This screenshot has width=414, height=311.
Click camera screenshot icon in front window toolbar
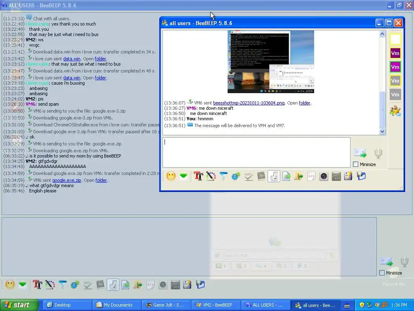pos(324,176)
